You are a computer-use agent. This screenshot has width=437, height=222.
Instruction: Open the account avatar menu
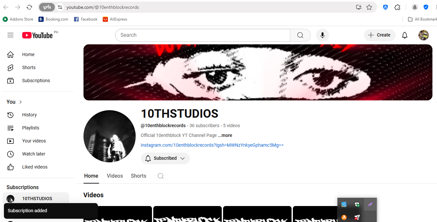tap(424, 35)
